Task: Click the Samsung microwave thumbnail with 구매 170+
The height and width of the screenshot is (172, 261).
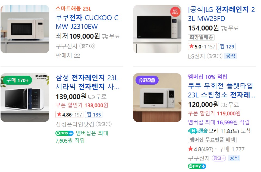Action: 25,97
